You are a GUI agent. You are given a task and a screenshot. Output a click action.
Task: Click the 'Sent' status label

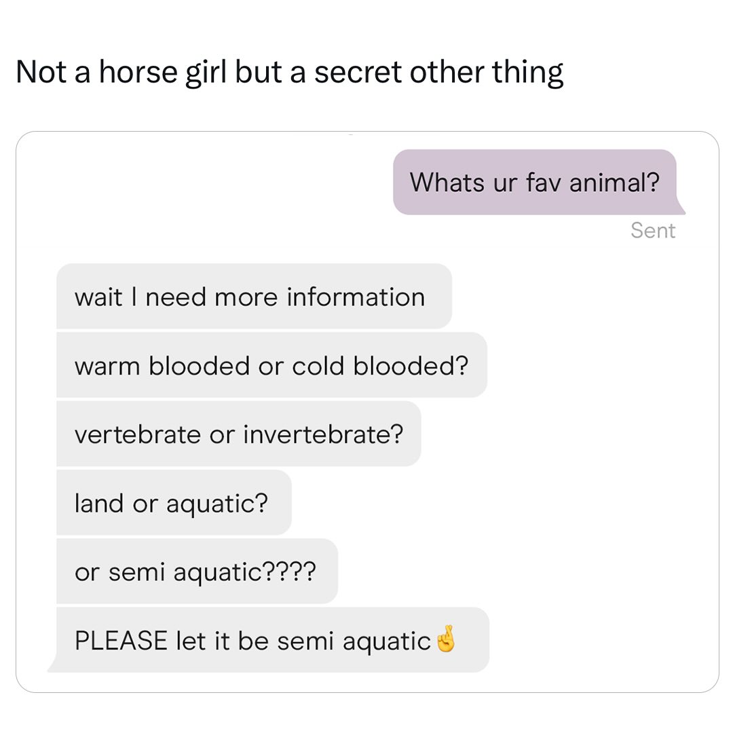click(x=653, y=231)
